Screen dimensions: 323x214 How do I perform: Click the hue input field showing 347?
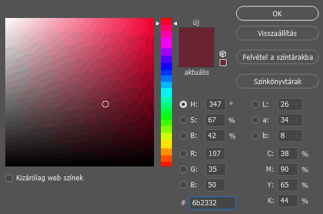point(216,104)
